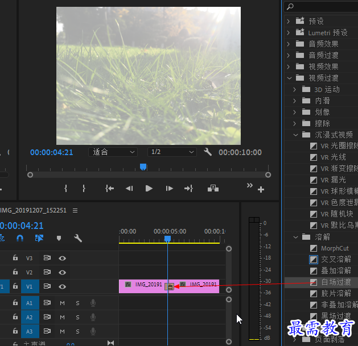This screenshot has width=358, height=346.
Task: Toggle lock on track V1
Action: coord(15,286)
